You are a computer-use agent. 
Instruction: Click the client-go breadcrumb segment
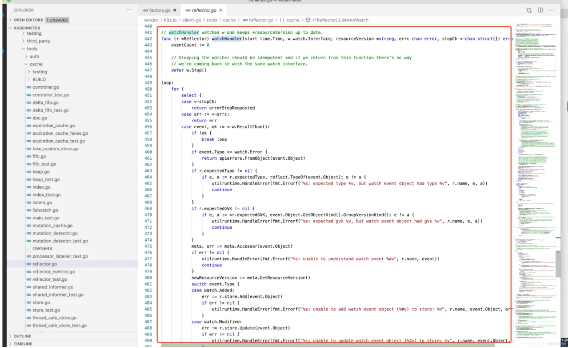click(192, 20)
